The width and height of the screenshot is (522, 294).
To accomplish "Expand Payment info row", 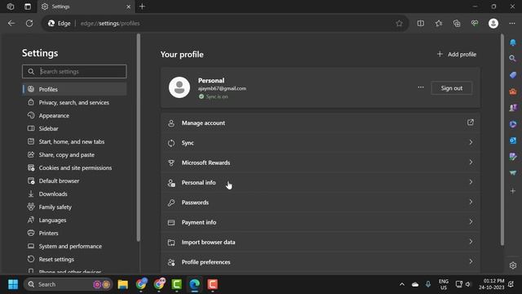I will pyautogui.click(x=321, y=222).
